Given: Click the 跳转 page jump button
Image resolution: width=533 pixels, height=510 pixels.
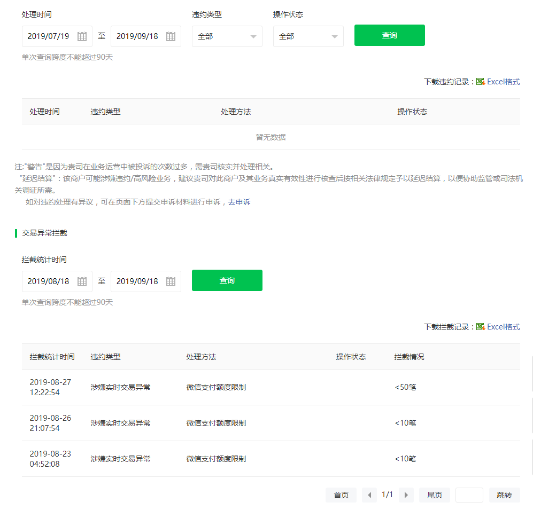Looking at the screenshot, I should coord(504,495).
